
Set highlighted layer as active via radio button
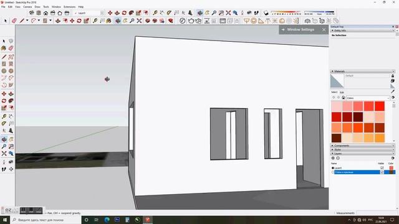click(332, 172)
